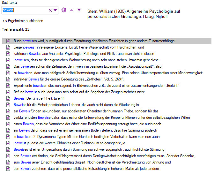Click document icon beside Beweis. Der result
The height and width of the screenshot is (175, 214).
[8, 98]
